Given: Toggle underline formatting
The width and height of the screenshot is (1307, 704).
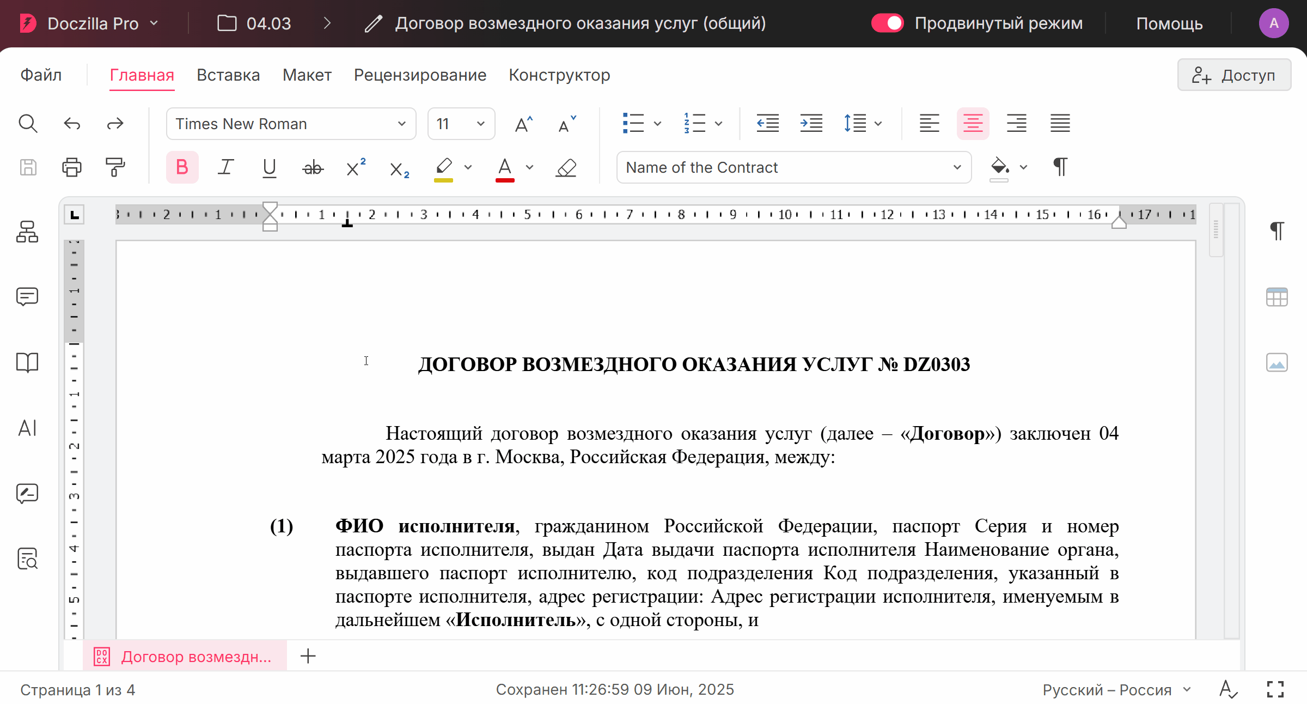Looking at the screenshot, I should pos(269,168).
